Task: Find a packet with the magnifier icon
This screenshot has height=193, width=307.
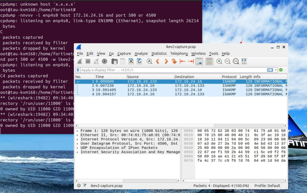Action: click(x=150, y=62)
